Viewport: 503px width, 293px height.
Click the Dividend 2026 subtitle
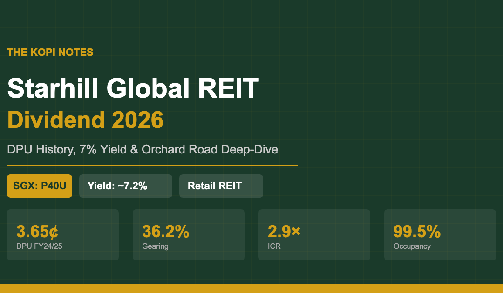pyautogui.click(x=85, y=120)
